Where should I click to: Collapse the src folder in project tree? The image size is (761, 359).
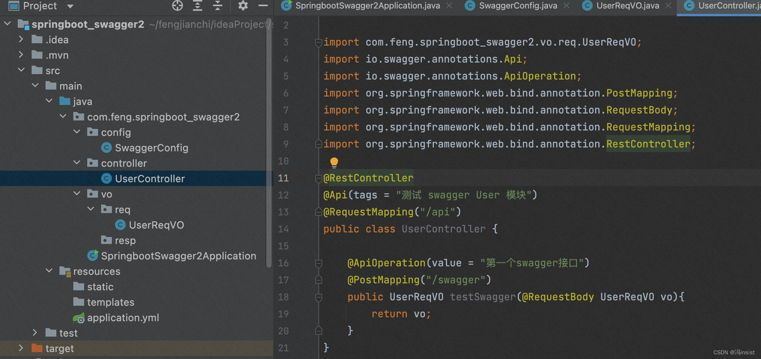21,70
